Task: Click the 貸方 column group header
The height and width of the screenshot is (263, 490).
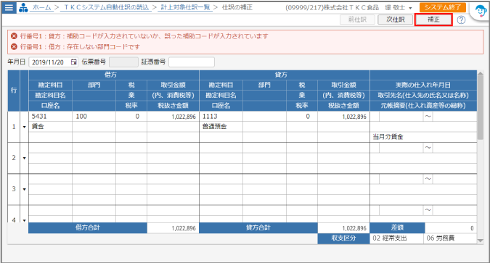Action: coord(285,75)
